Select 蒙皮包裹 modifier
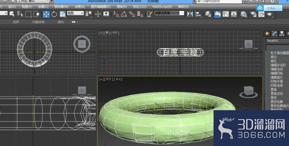Image resolution: width=289 pixels, height=146 pixels. tap(277, 101)
